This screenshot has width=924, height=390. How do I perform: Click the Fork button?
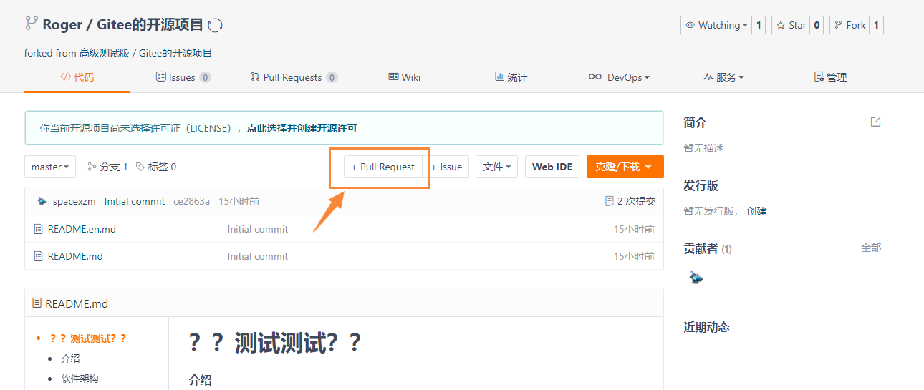(x=850, y=25)
